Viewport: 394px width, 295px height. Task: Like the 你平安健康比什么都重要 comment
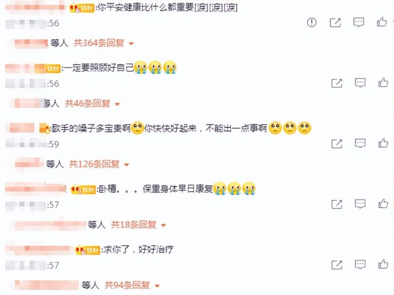pyautogui.click(x=382, y=22)
